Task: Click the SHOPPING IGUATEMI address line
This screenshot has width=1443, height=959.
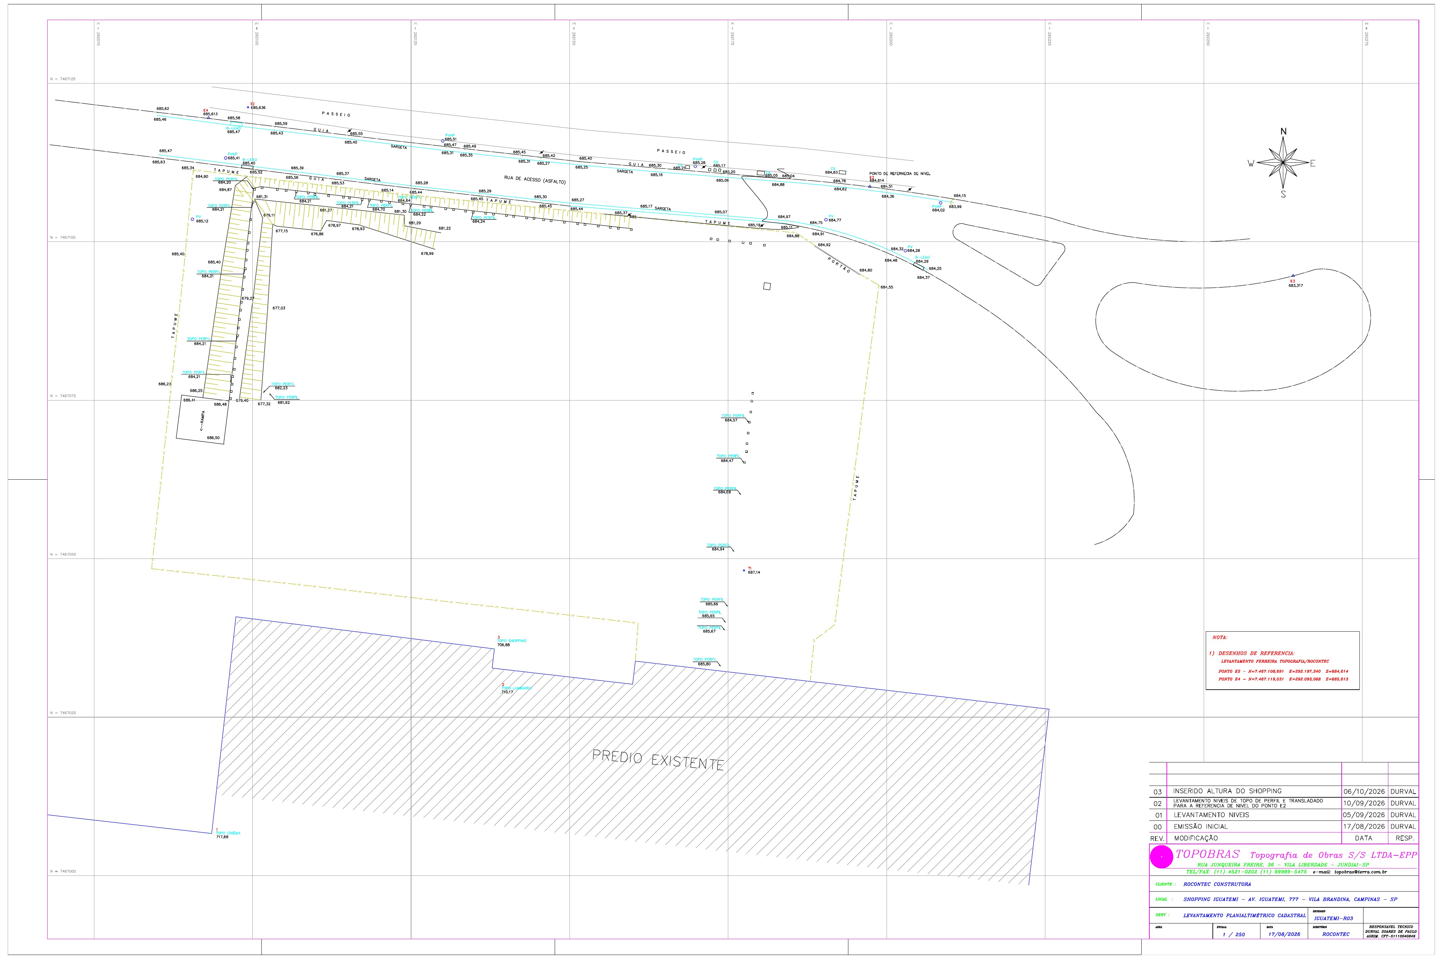Action: [x=1291, y=900]
